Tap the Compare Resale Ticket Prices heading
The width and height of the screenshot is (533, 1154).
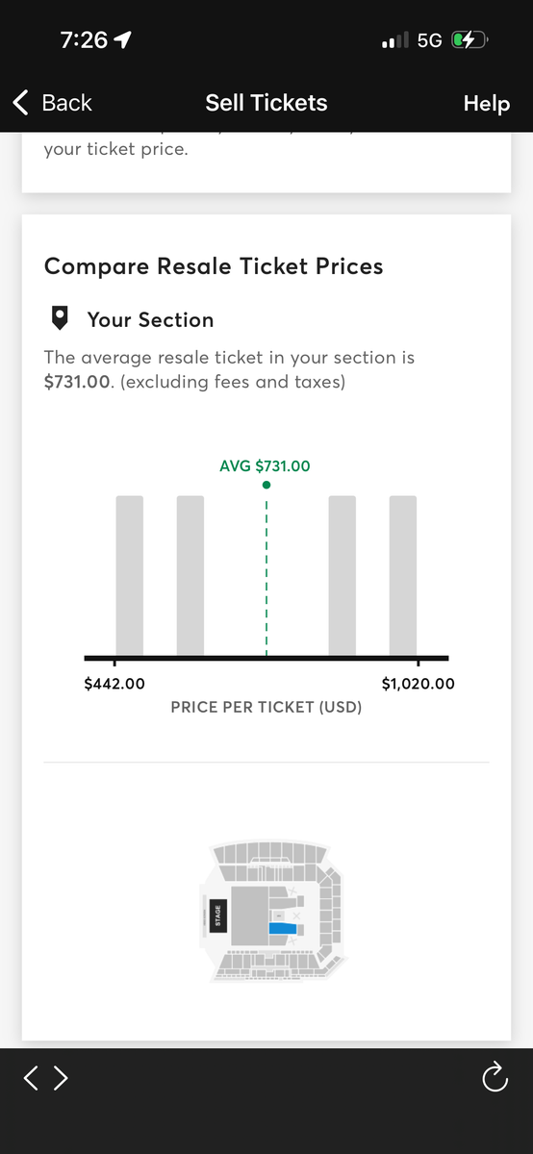point(214,266)
